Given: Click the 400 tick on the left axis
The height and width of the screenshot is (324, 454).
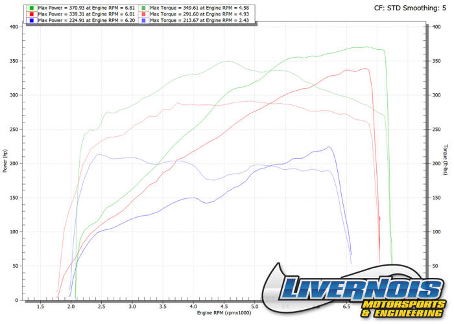Looking at the screenshot, I should (13, 27).
